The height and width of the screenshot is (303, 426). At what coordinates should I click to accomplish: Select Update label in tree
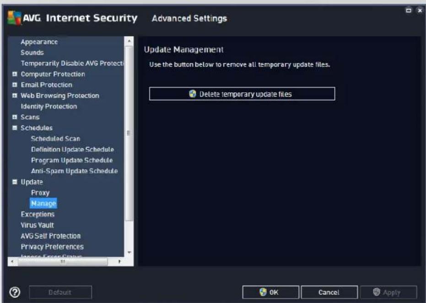tap(32, 182)
